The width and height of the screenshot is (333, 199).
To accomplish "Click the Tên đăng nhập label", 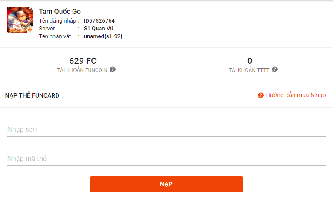I will tap(57, 21).
